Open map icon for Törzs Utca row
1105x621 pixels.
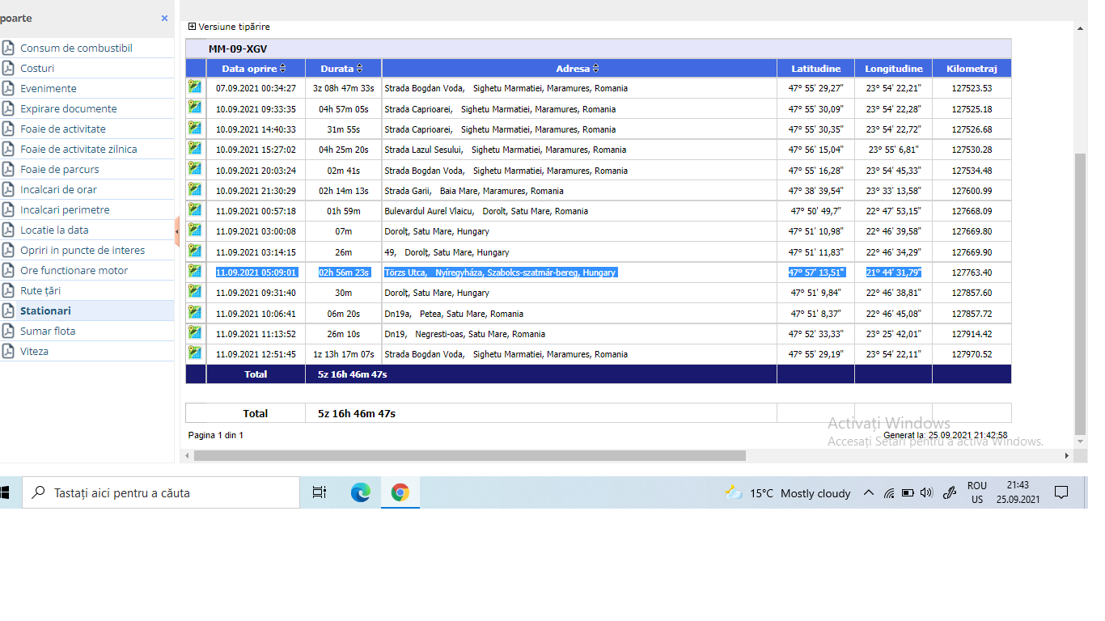click(195, 271)
